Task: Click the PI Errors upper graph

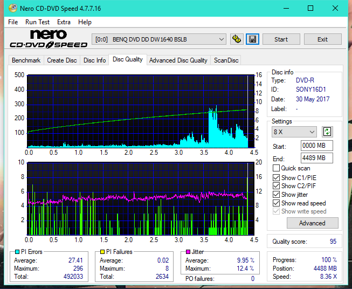Action: (x=141, y=111)
